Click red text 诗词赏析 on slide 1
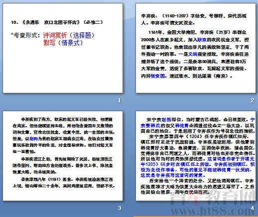Screen dimensions: 258x217 tap(55, 35)
